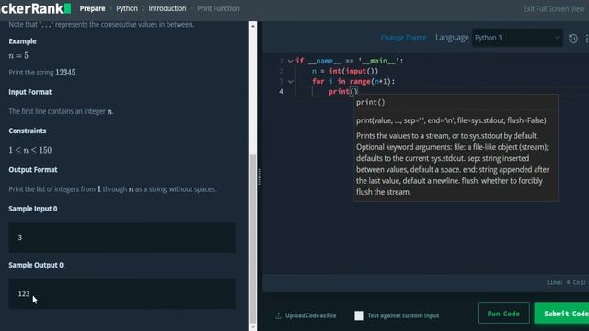Click the pane splitter drag handle
This screenshot has width=589, height=331.
point(260,177)
